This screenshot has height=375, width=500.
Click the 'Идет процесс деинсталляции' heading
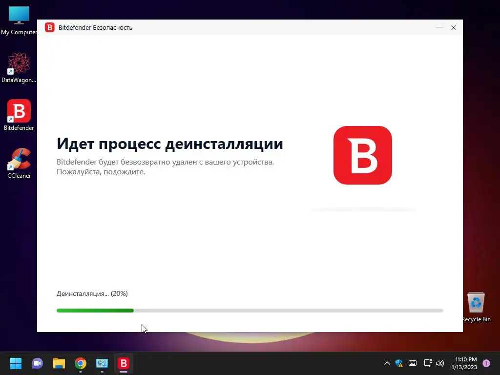(x=170, y=144)
